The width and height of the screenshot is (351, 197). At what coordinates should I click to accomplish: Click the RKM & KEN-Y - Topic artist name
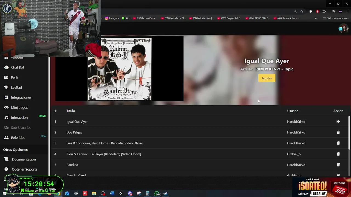click(x=274, y=69)
